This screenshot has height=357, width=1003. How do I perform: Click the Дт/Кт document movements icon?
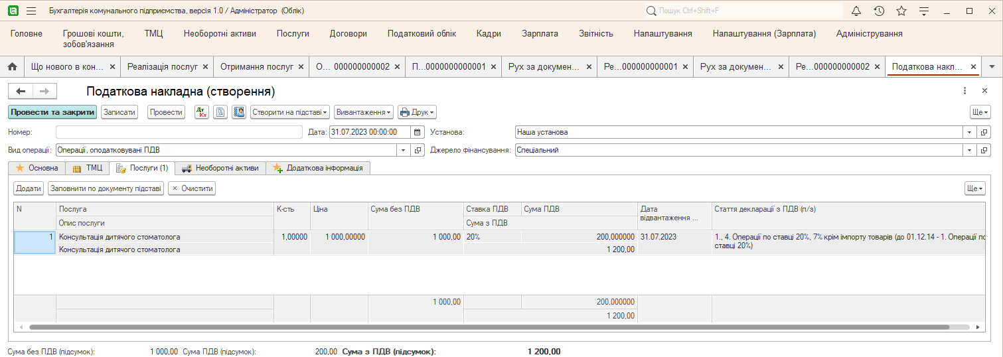[x=201, y=112]
